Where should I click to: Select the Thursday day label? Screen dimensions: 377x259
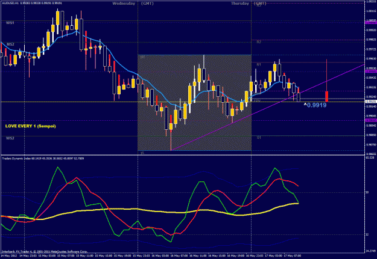coord(239,4)
